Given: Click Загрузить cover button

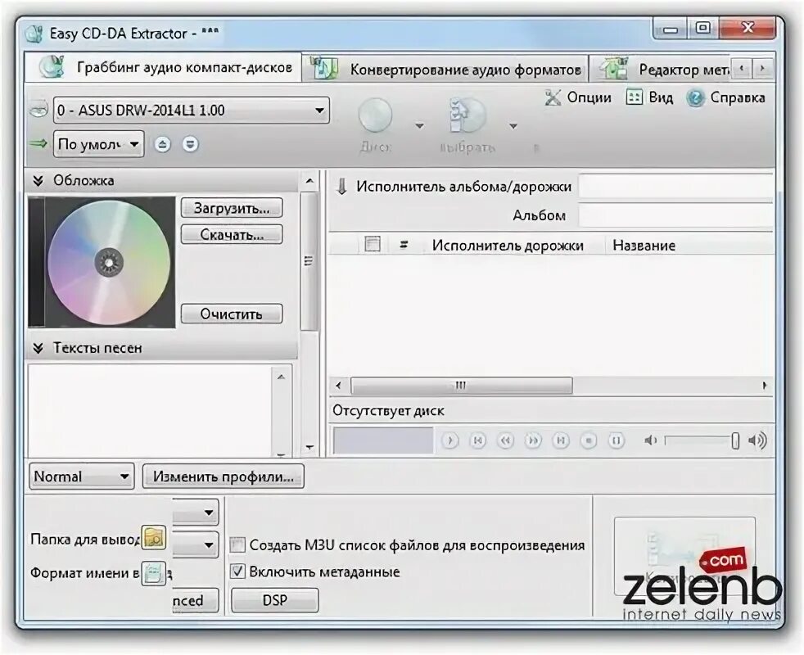Looking at the screenshot, I should point(232,208).
